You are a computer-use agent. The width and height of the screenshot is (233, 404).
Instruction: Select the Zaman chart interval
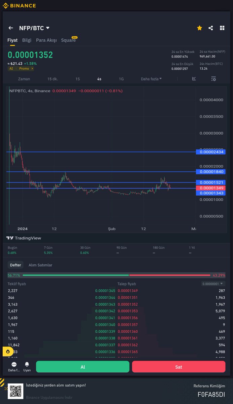pyautogui.click(x=24, y=79)
